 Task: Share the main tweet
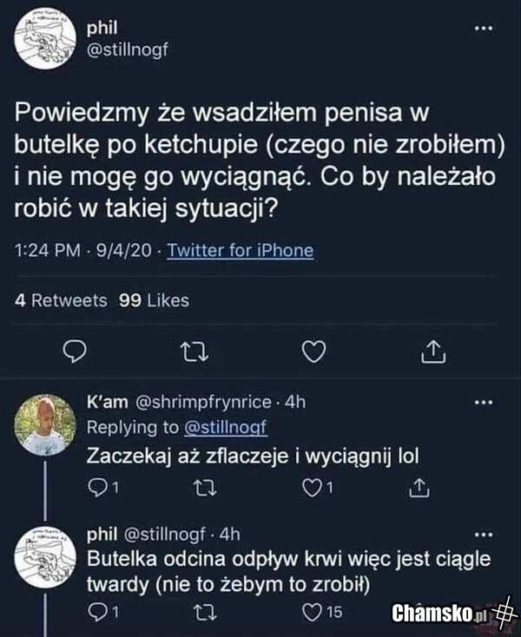[x=433, y=351]
